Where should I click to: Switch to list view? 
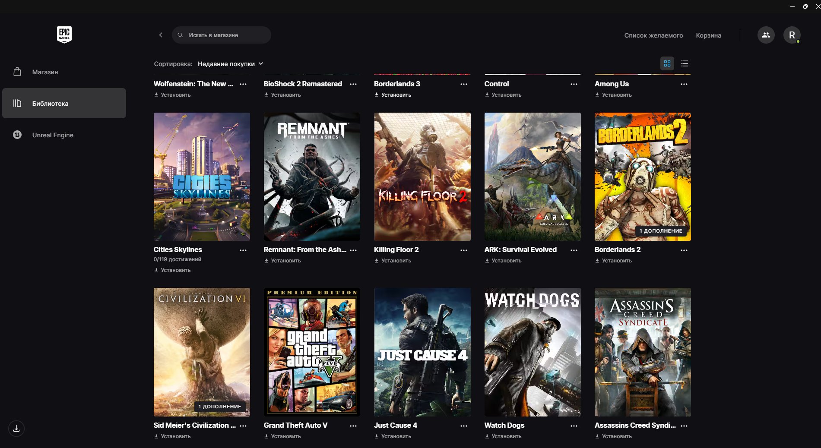(684, 63)
